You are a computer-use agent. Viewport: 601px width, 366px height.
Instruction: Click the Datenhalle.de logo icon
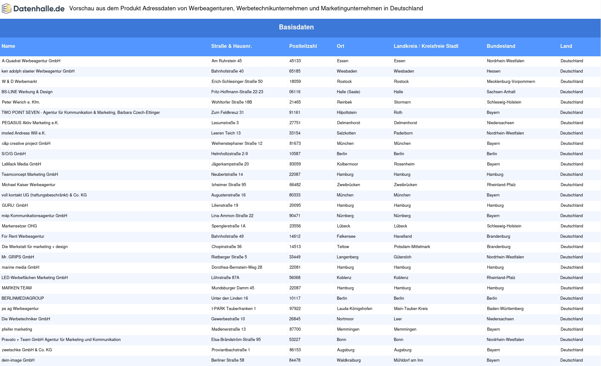click(x=7, y=9)
